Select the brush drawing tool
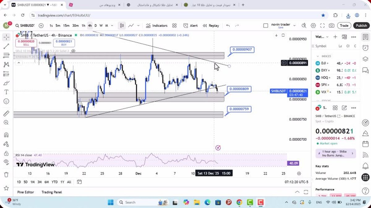371x208 pixels. (x=6, y=83)
